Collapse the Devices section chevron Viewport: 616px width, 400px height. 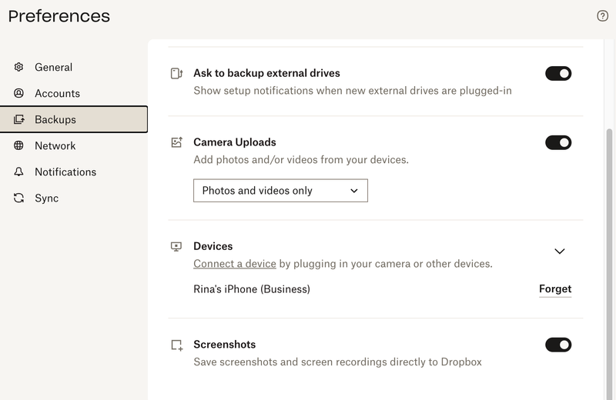tap(560, 251)
